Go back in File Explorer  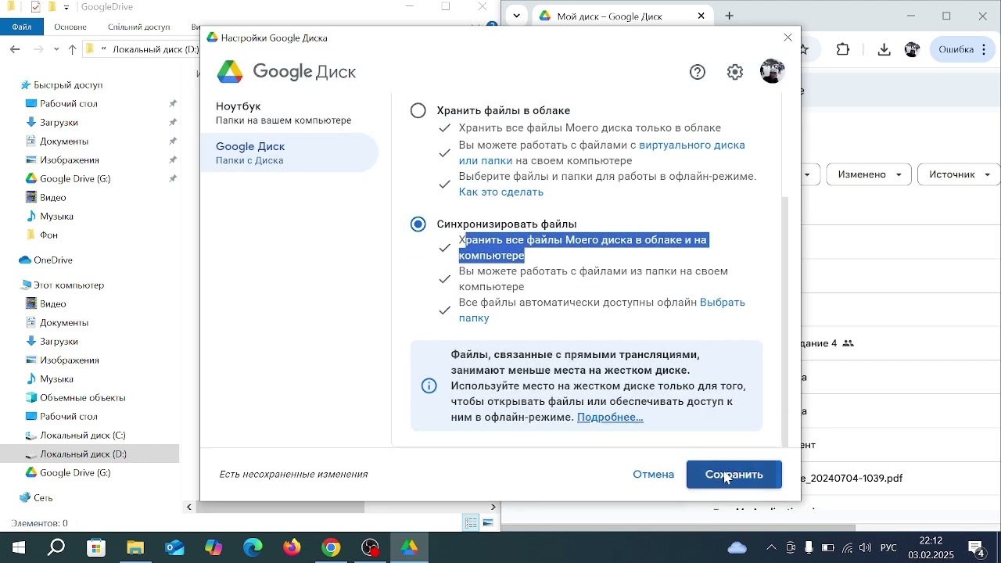coord(15,49)
